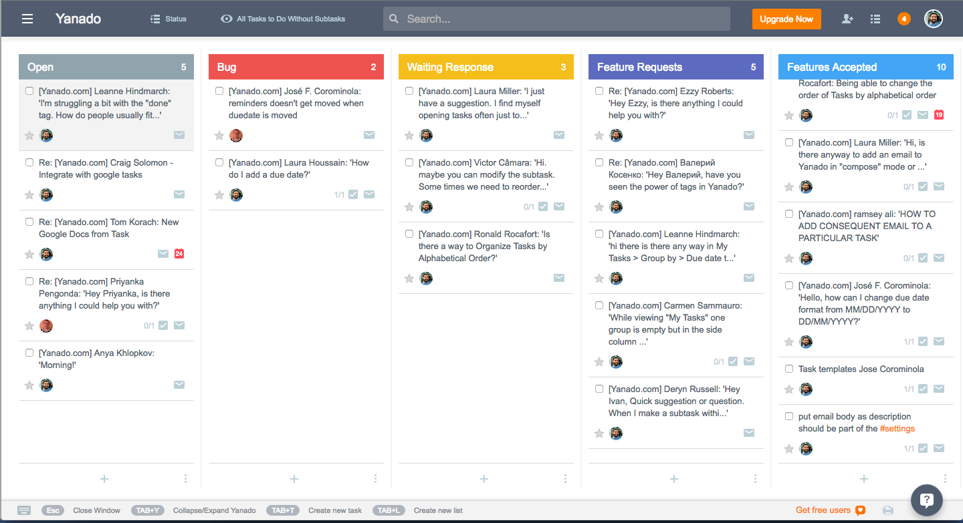This screenshot has height=523, width=963.
Task: Check the Laura Miller suggestion task in Waiting Response
Action: (409, 91)
